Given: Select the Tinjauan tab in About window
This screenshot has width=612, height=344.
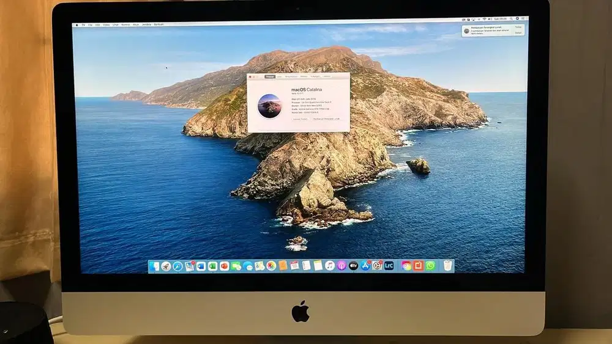Looking at the screenshot, I should [270, 77].
